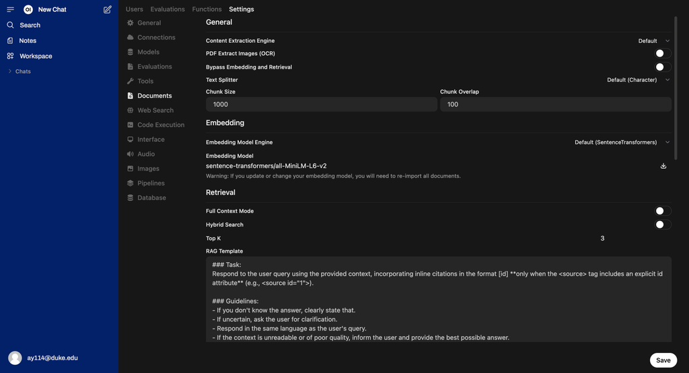Toggle the sidebar hamburger menu icon
The width and height of the screenshot is (689, 373).
(11, 9)
